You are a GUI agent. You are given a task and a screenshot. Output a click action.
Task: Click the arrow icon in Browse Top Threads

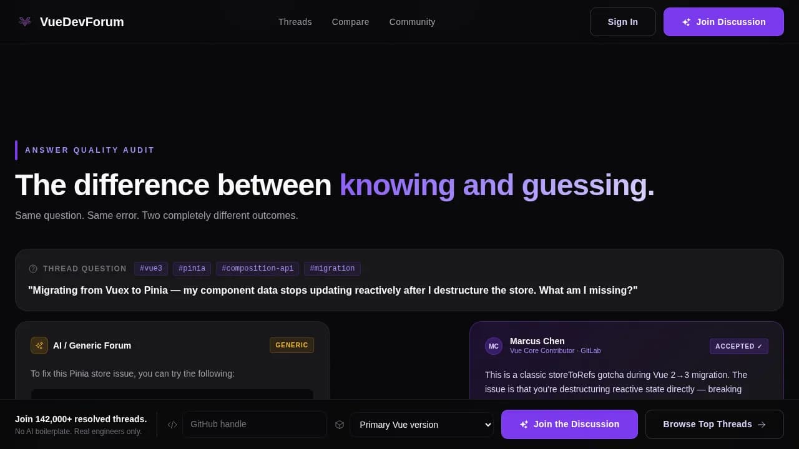click(x=762, y=425)
